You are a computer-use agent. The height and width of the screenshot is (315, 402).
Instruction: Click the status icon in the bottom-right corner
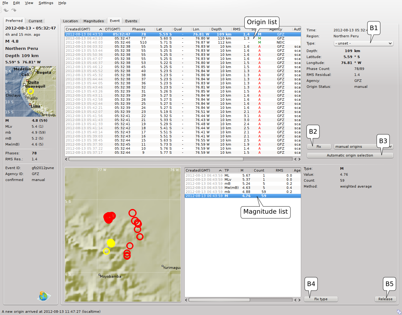pyautogui.click(x=399, y=312)
